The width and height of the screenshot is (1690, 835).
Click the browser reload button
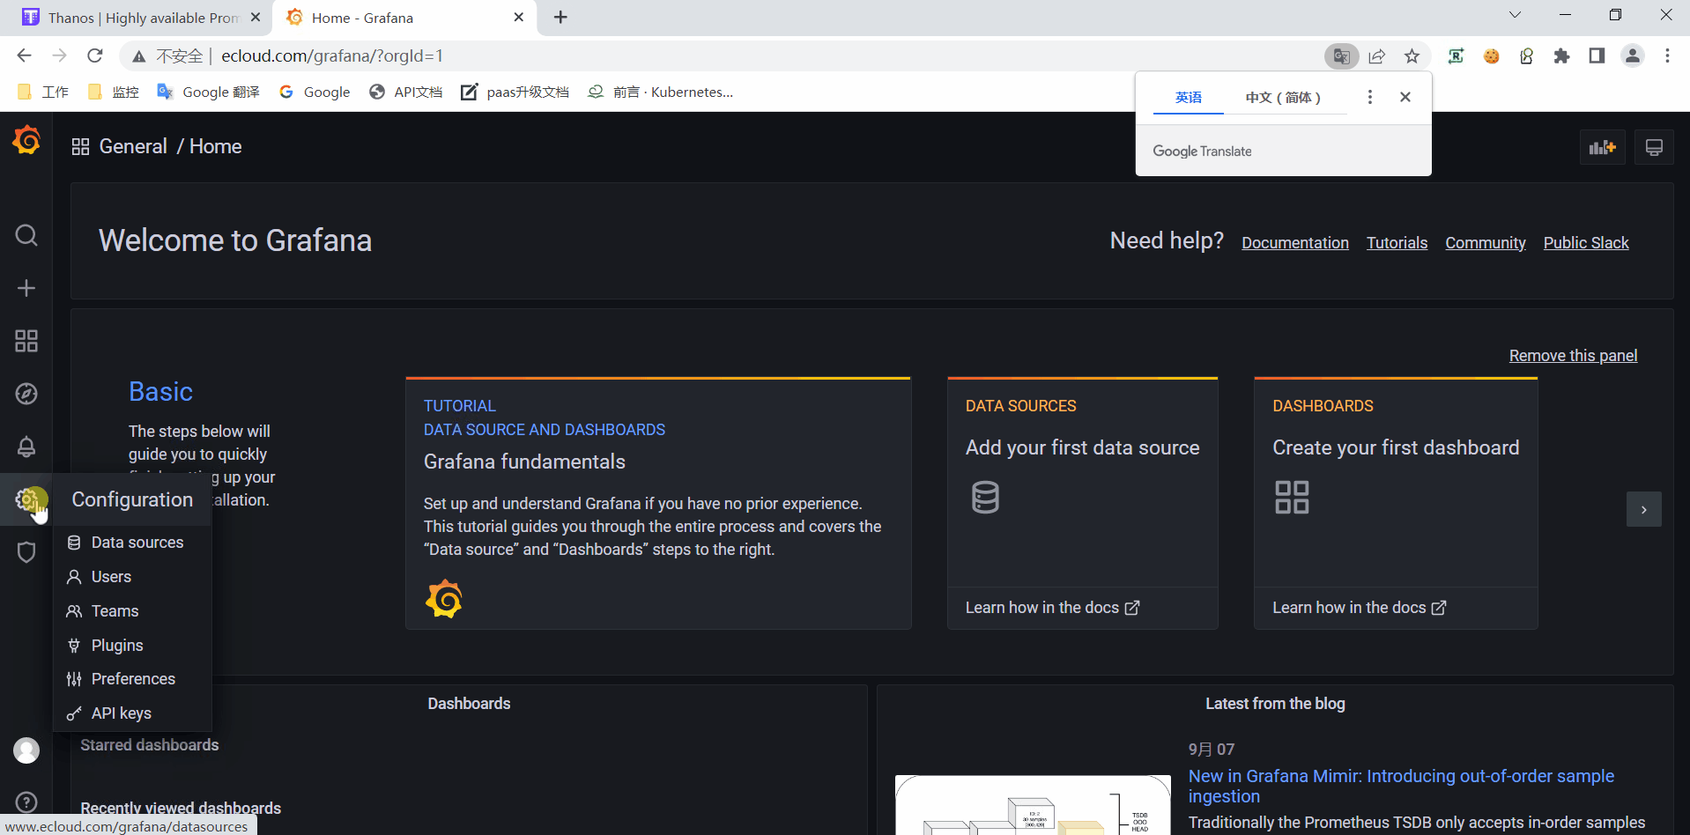click(x=95, y=56)
